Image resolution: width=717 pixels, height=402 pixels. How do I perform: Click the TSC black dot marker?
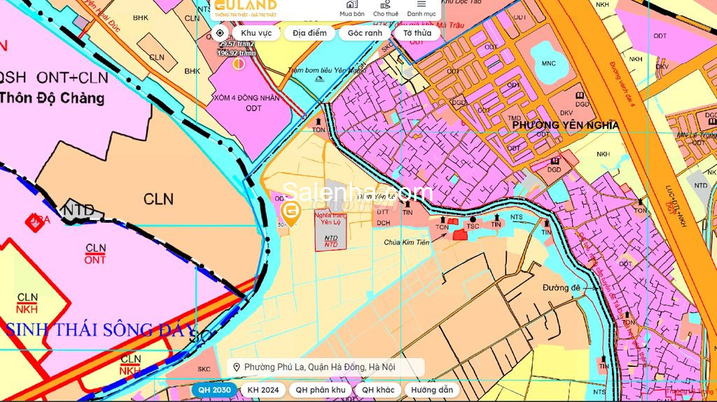[473, 219]
